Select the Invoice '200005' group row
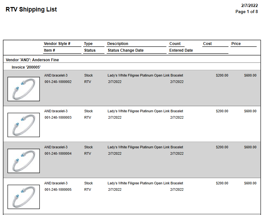 [26, 67]
